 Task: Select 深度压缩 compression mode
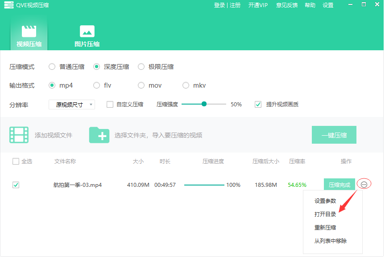tap(96, 67)
